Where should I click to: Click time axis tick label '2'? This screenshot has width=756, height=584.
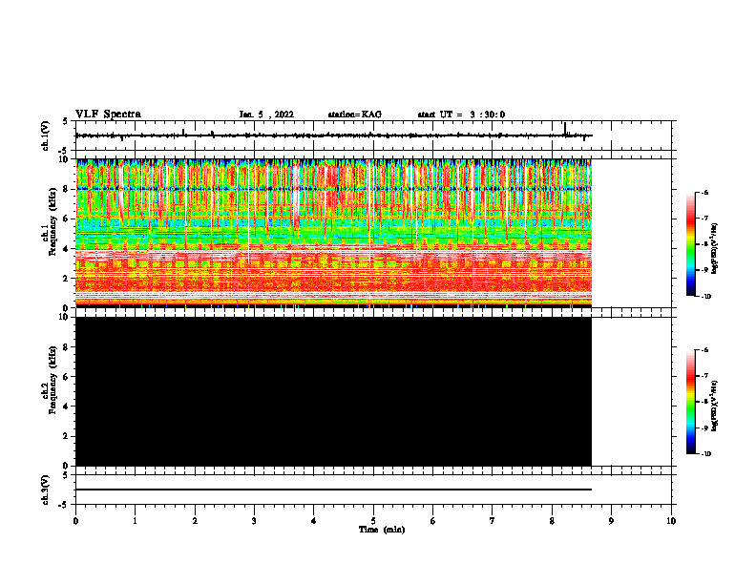(195, 521)
